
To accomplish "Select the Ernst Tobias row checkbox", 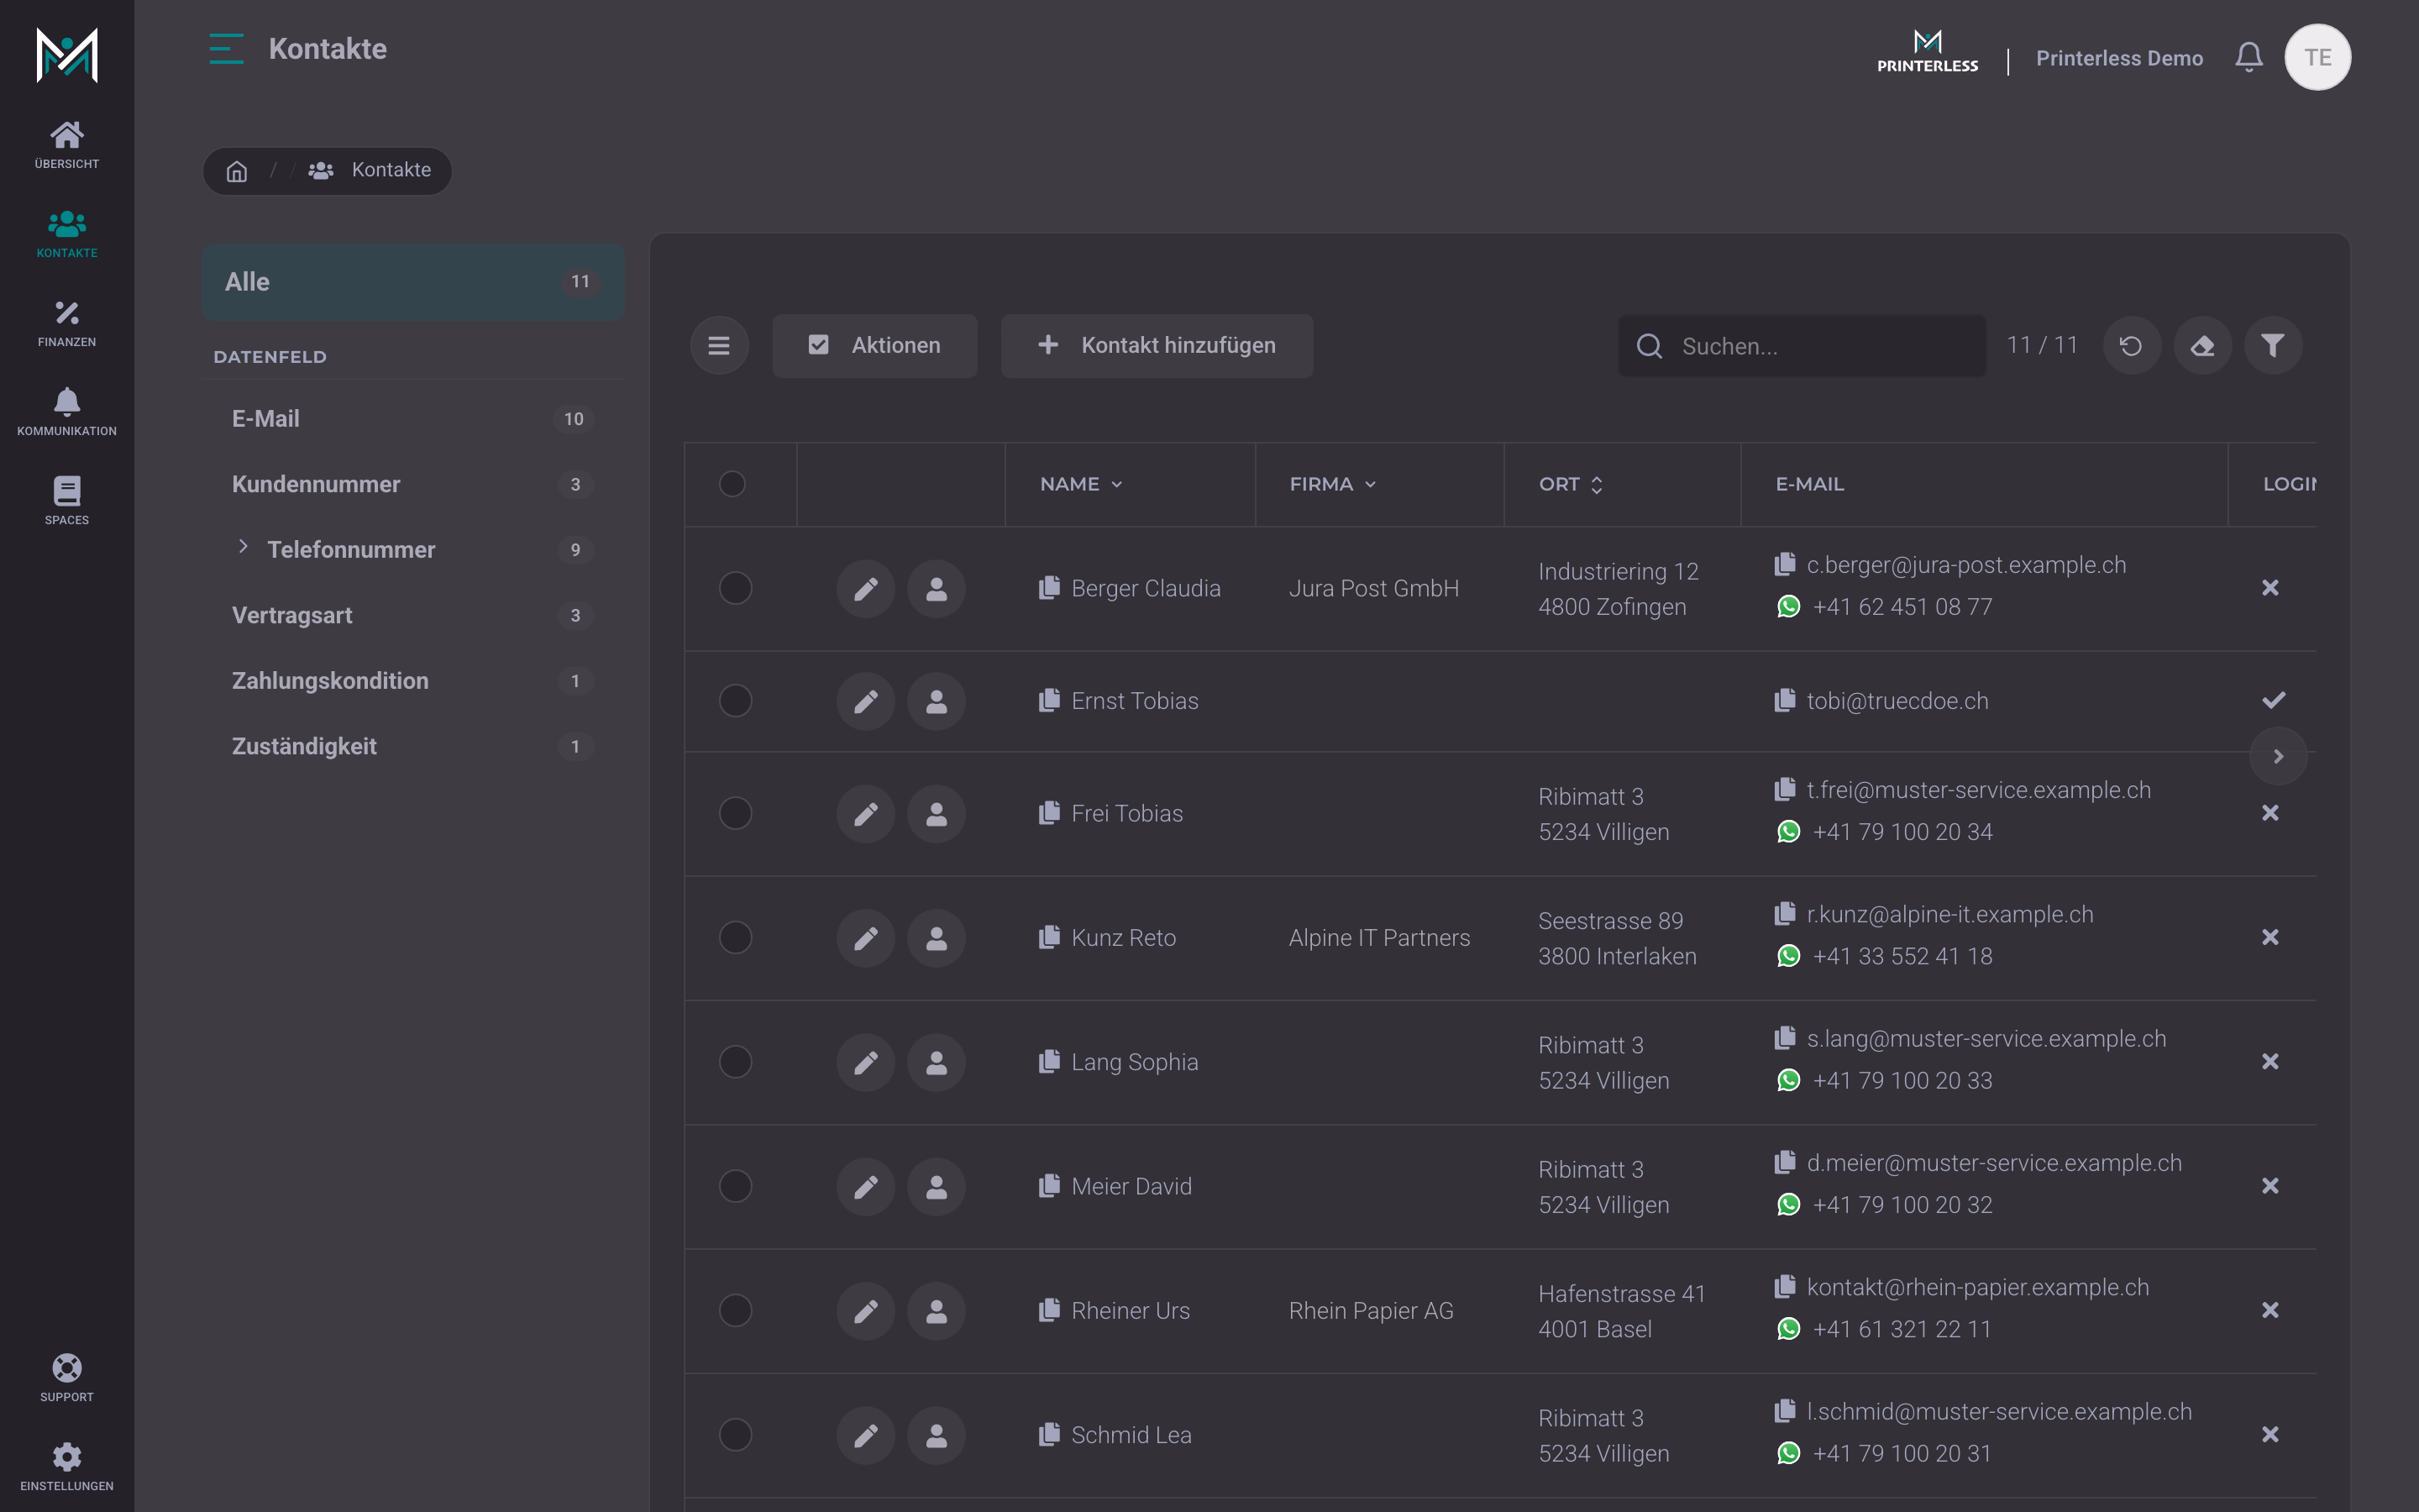I will click(x=736, y=700).
